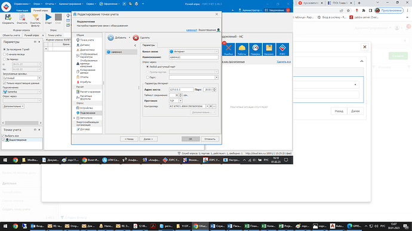Click the Очистить фильтр funnel icon
Screen dimensions: 412x231
[x=35, y=17]
